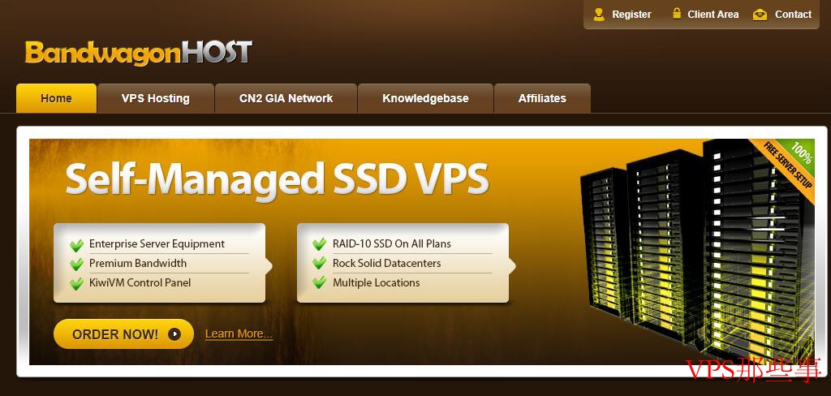
Task: Click the checkmark next to Multiple Locations
Action: click(x=319, y=283)
